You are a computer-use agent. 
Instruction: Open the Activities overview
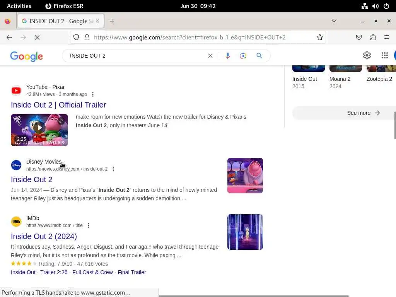pyautogui.click(x=19, y=6)
